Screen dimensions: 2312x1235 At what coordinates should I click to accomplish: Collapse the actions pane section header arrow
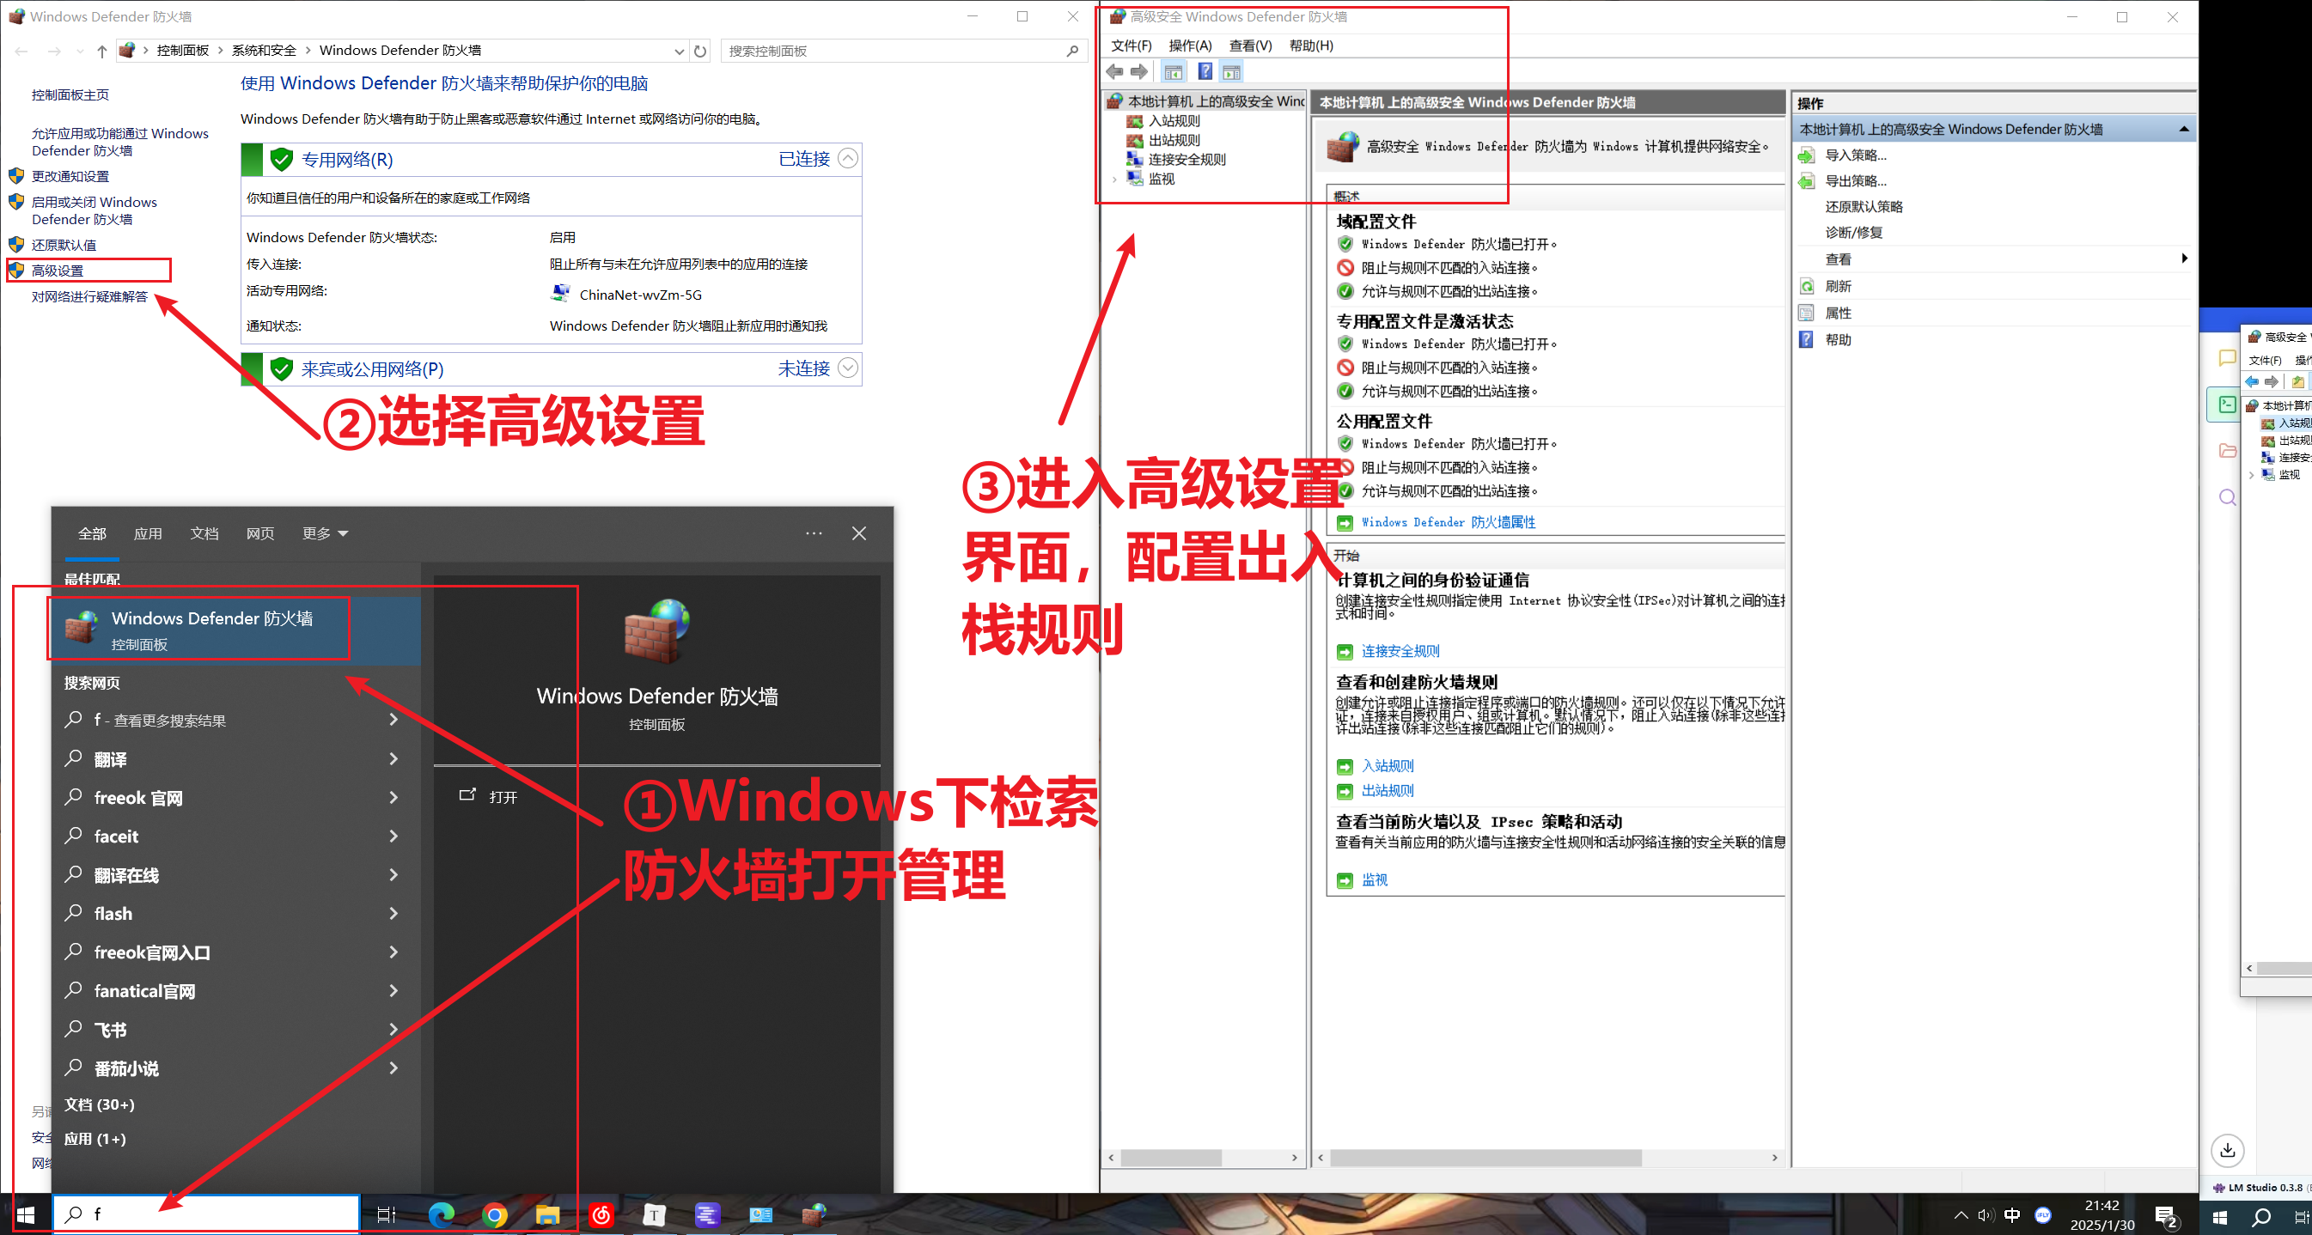click(2183, 129)
